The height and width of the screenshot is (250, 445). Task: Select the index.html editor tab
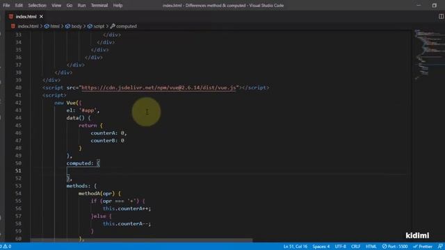click(x=26, y=17)
